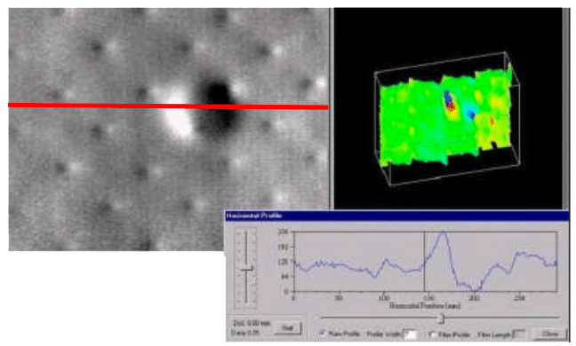Click the Close button in profile window
This screenshot has height=346, width=576.
click(x=550, y=334)
